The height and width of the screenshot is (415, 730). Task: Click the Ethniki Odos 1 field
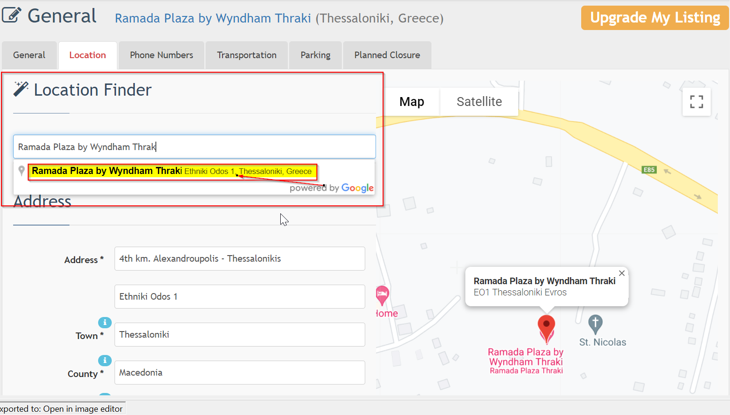point(239,296)
